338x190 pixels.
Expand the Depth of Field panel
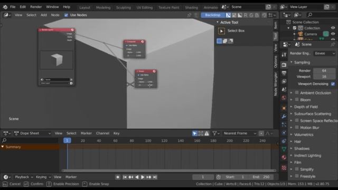[292, 107]
